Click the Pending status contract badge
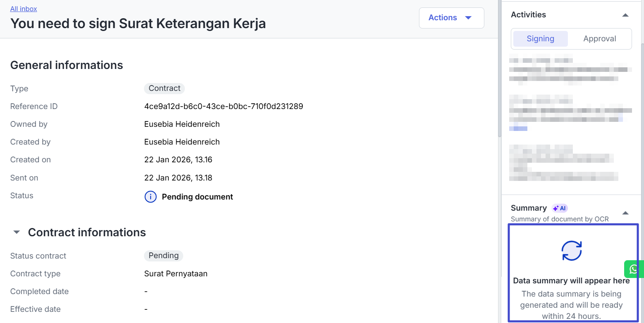Viewport: 644px width, 323px height. click(163, 256)
